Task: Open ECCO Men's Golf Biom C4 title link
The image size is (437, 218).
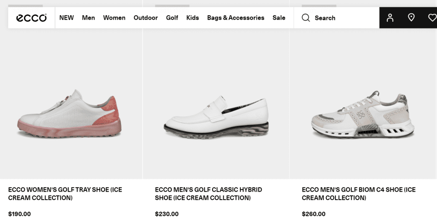Action: (x=358, y=194)
